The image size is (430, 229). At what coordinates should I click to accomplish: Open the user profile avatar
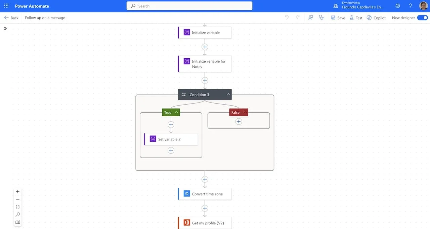[423, 6]
